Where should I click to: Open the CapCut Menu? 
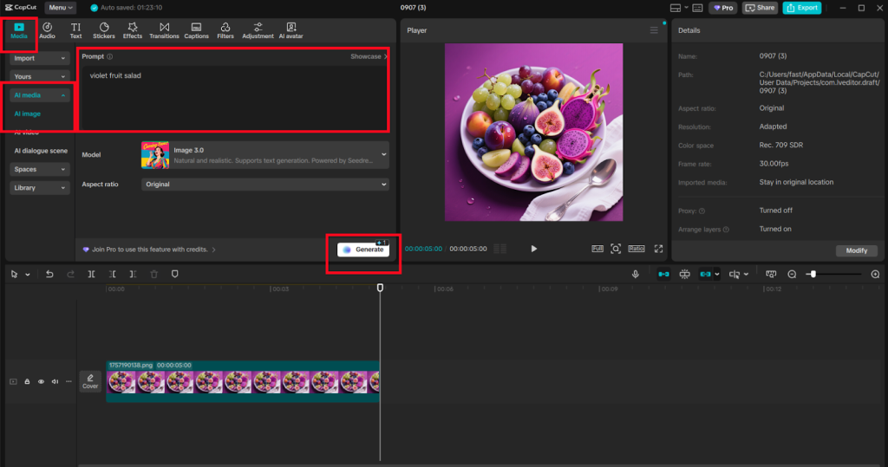[x=60, y=8]
